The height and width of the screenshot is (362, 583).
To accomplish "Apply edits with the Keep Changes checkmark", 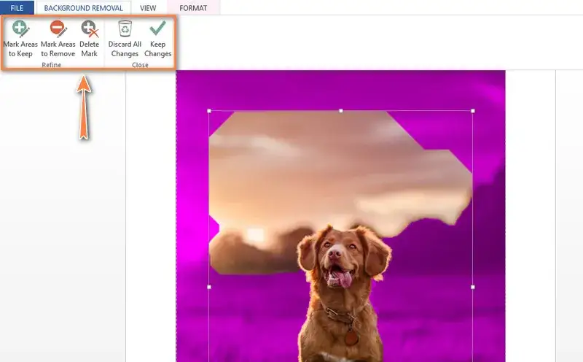I will 157,29.
